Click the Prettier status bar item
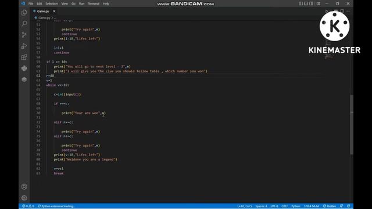Viewport: 372px width, 209px height. [x=330, y=206]
